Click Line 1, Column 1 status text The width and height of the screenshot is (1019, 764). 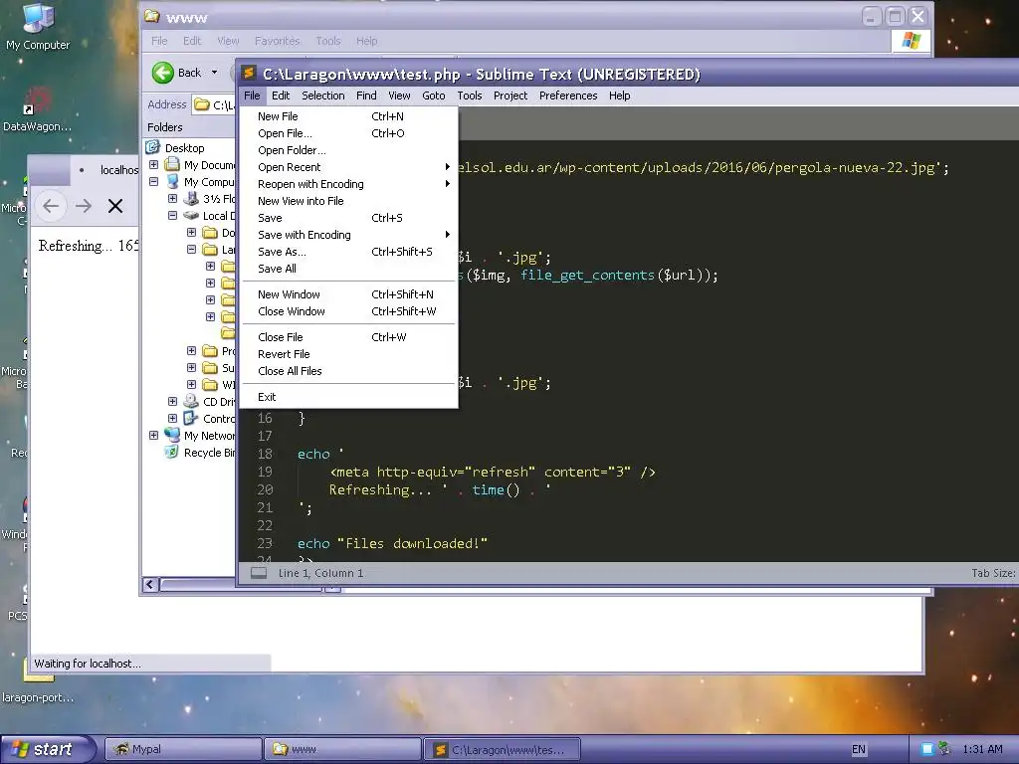320,573
